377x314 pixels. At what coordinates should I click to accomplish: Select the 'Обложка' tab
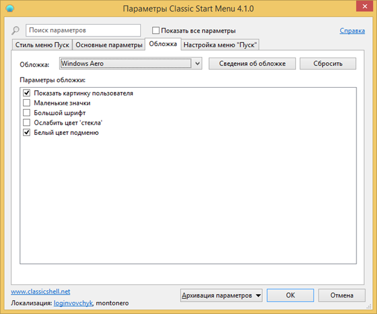point(163,44)
